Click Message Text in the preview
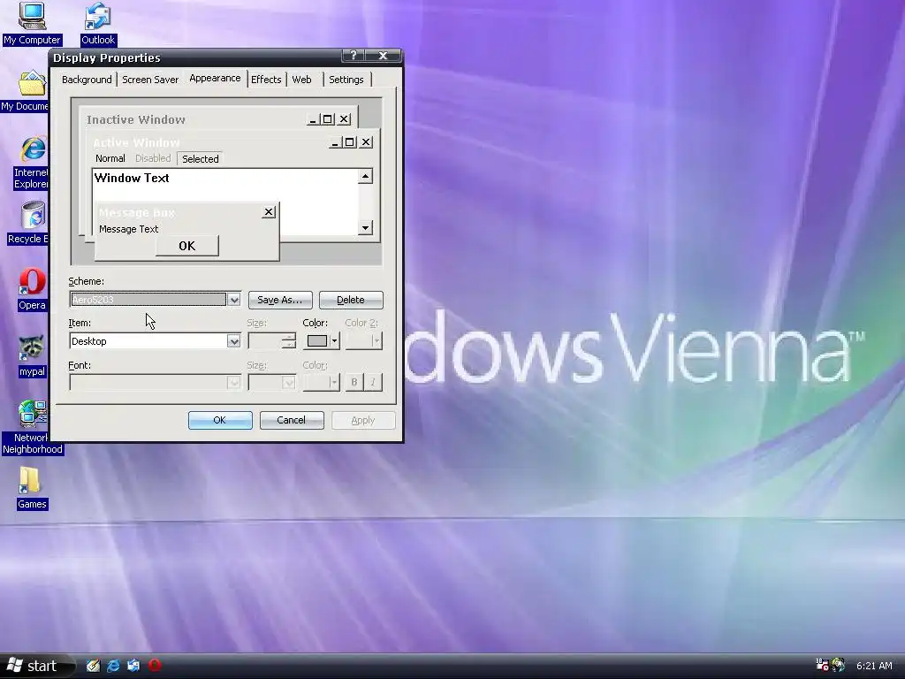This screenshot has width=905, height=679. [128, 229]
